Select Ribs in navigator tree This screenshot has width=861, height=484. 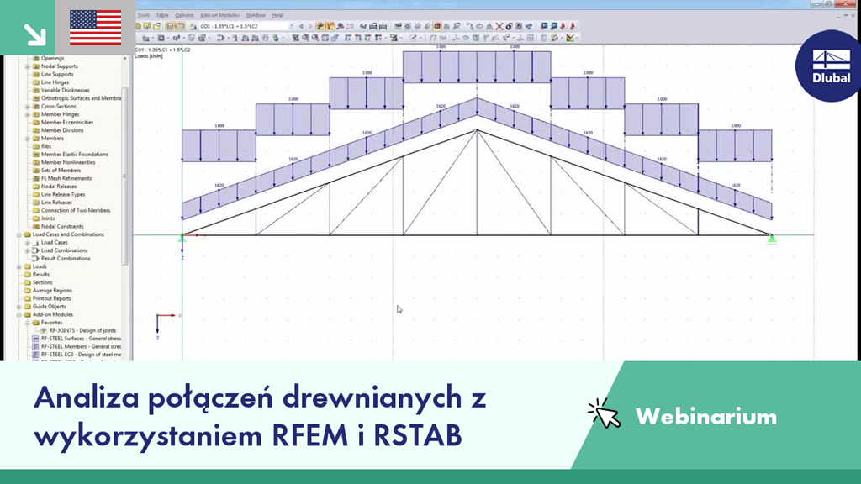pyautogui.click(x=46, y=146)
